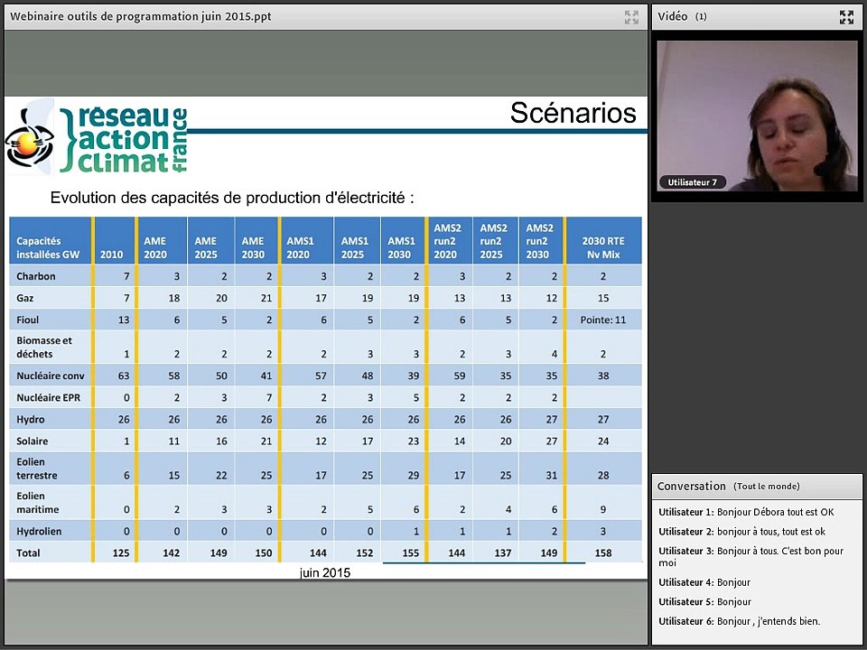Click the 'Fioul' row label
867x650 pixels.
[x=28, y=320]
